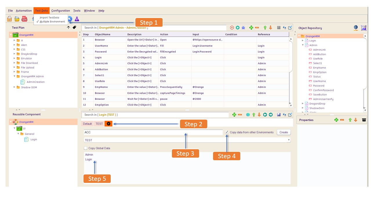
Task: Click the fillEncrypted action cell
Action: pyautogui.click(x=175, y=52)
